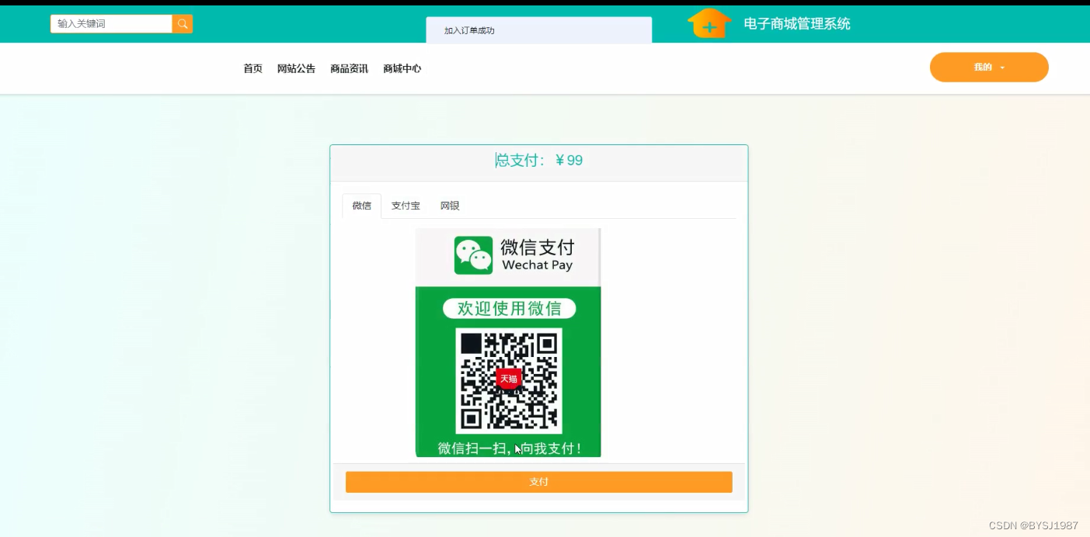Open the 我的 dropdown menu
Viewport: 1090px width, 537px height.
(989, 68)
